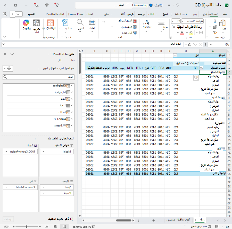Viewport: 232px width, 229px height.
Task: Select the Format Painter brush icon
Action: 215,33
